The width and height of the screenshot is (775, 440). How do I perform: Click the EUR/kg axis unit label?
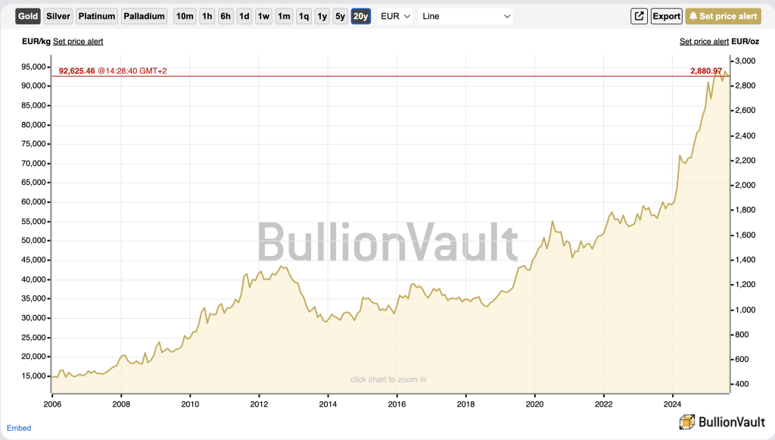tap(36, 42)
